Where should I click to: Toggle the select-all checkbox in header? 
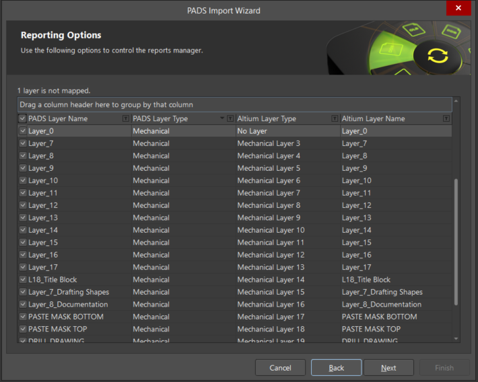[23, 118]
